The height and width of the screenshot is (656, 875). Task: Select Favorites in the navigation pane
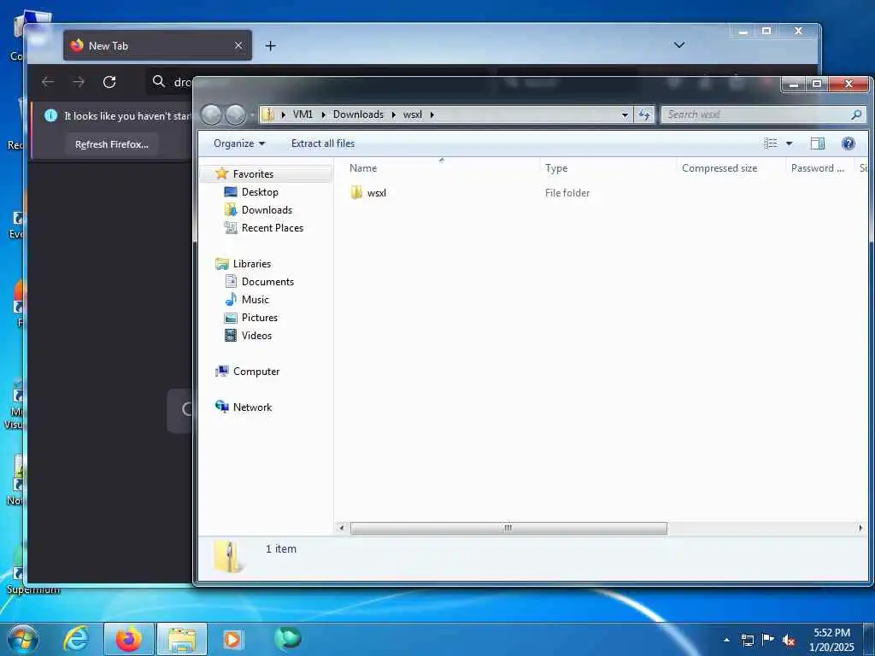click(x=253, y=174)
